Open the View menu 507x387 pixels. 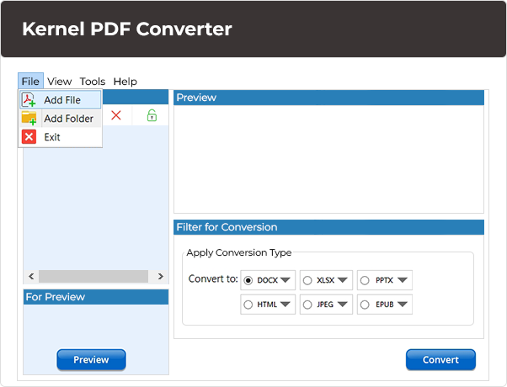(x=60, y=81)
